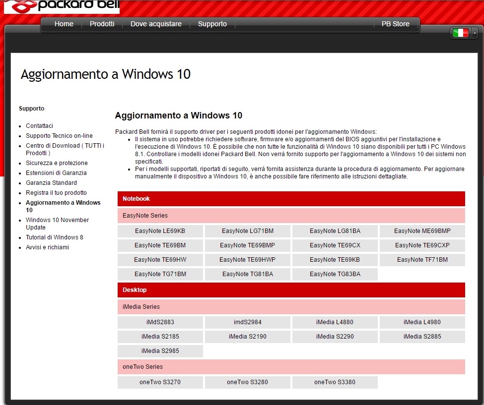The height and width of the screenshot is (405, 484).
Task: Click the Italian flag language icon
Action: click(x=460, y=33)
